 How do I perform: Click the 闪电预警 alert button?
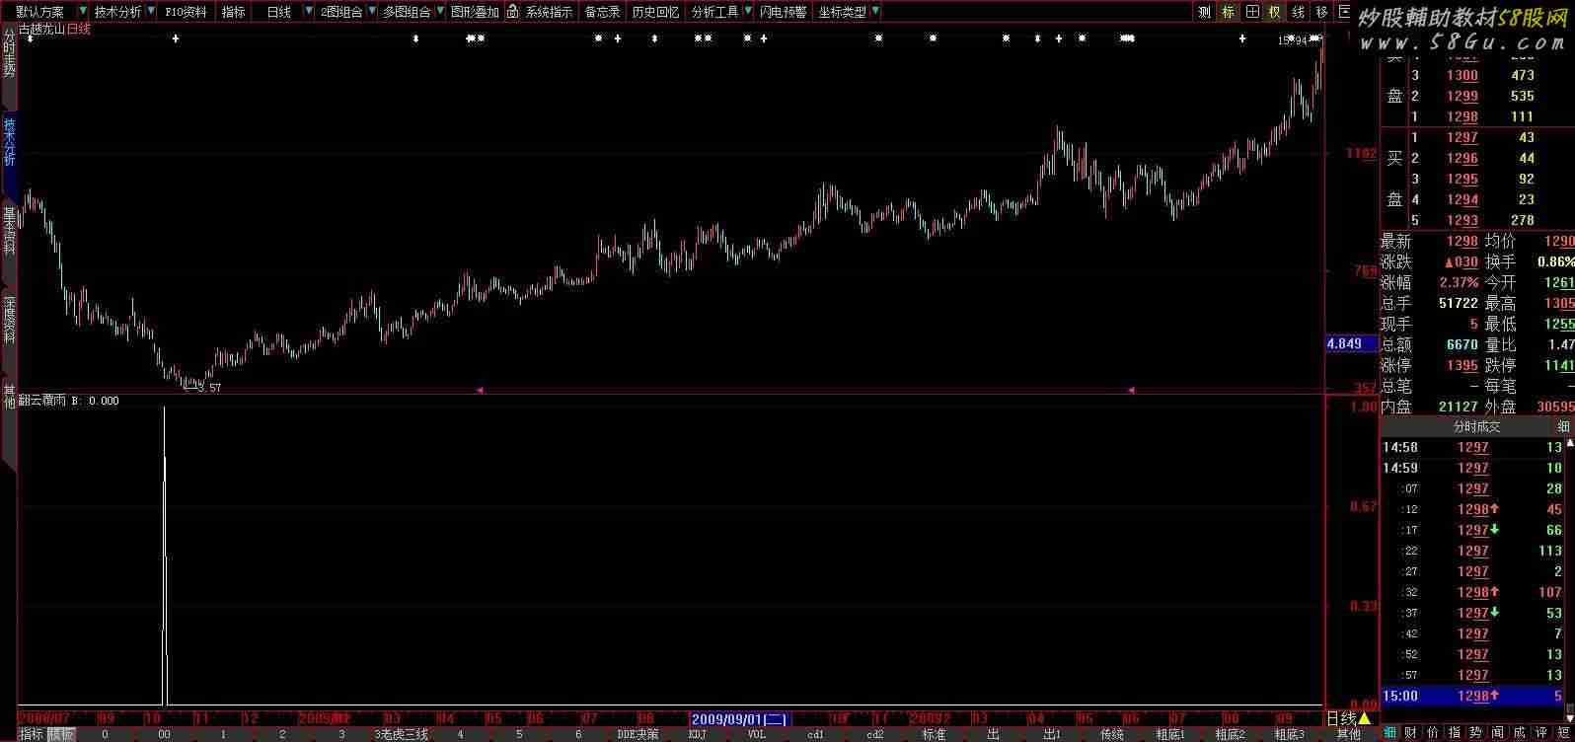pyautogui.click(x=783, y=12)
